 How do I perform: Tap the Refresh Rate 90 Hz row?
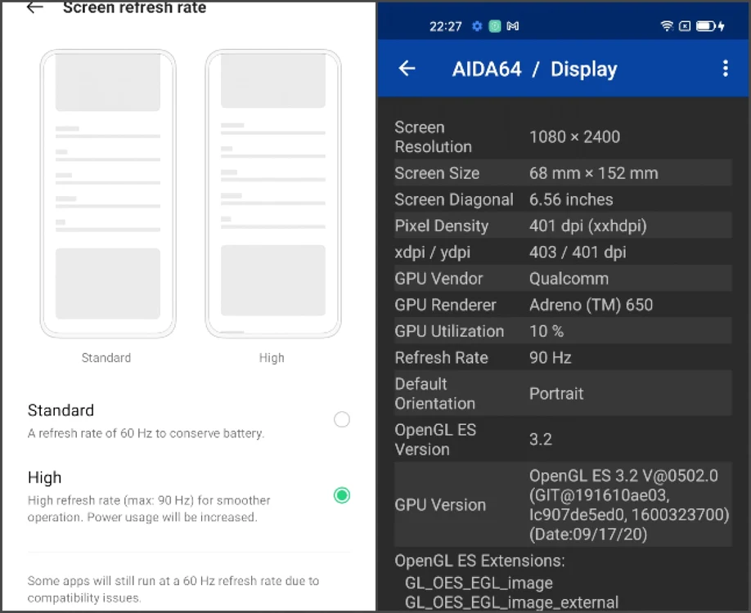tap(563, 357)
